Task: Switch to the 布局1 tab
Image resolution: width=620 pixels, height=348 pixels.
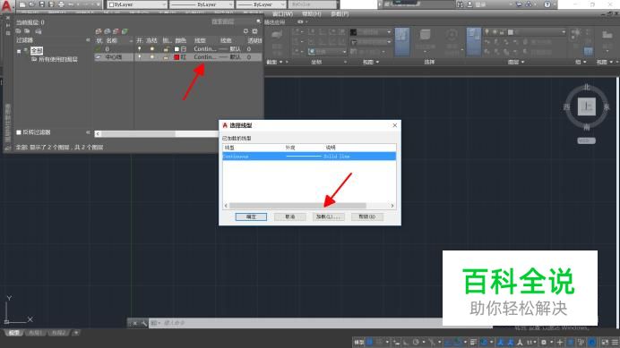Action: (x=35, y=333)
